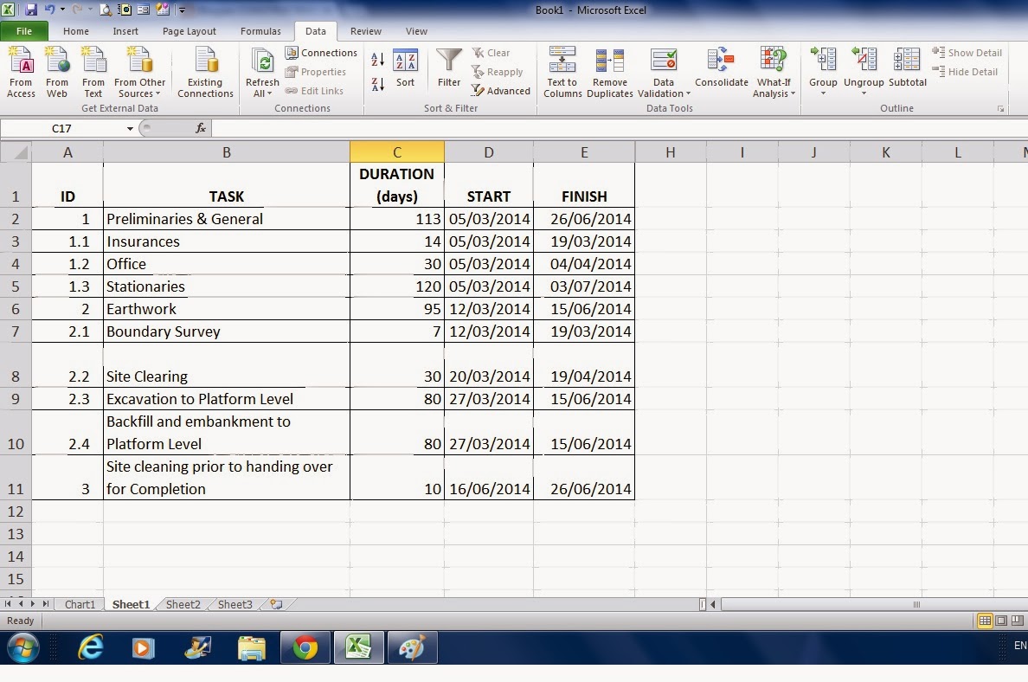Screen dimensions: 1028x682
Task: Select cell with Boundary Survey
Action: pyautogui.click(x=226, y=331)
